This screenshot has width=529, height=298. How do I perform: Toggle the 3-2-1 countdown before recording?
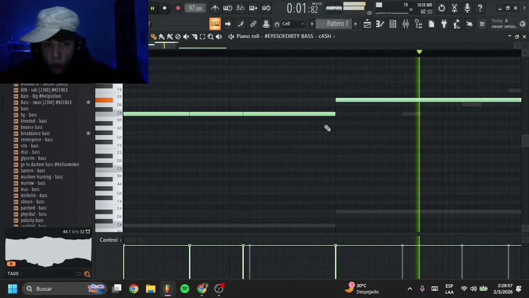click(x=240, y=8)
